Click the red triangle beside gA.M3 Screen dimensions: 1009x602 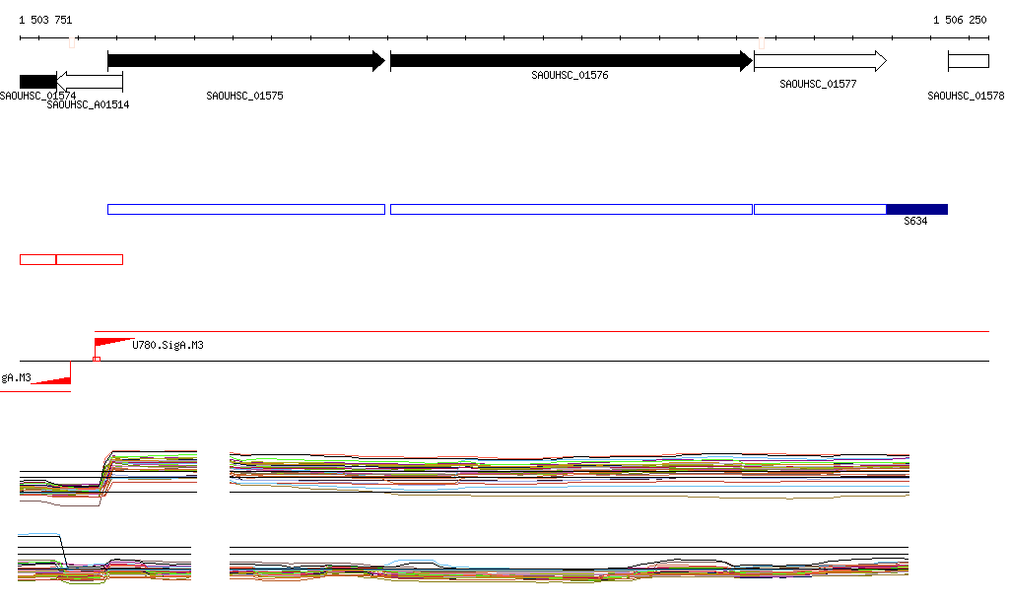coord(53,379)
